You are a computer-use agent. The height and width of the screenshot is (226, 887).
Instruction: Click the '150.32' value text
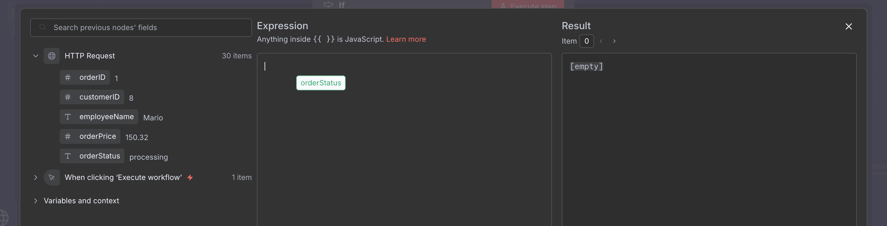pos(136,137)
